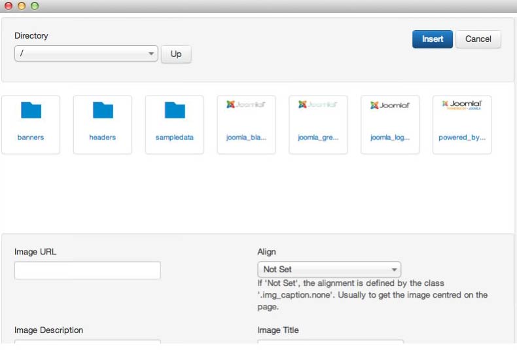
Task: Expand the Directory dropdown
Action: point(86,54)
